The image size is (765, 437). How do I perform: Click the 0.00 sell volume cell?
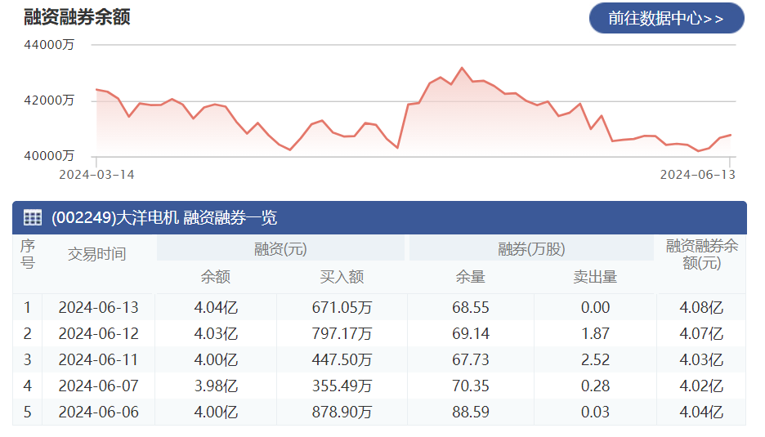(x=595, y=307)
